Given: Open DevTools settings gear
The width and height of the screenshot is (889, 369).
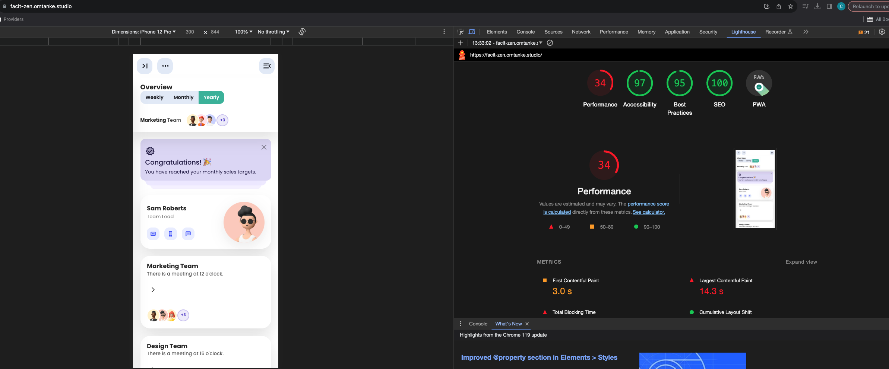Looking at the screenshot, I should coord(882,32).
